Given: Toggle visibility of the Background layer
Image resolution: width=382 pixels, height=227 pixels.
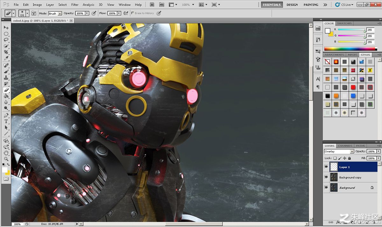Looking at the screenshot, I should pos(326,188).
